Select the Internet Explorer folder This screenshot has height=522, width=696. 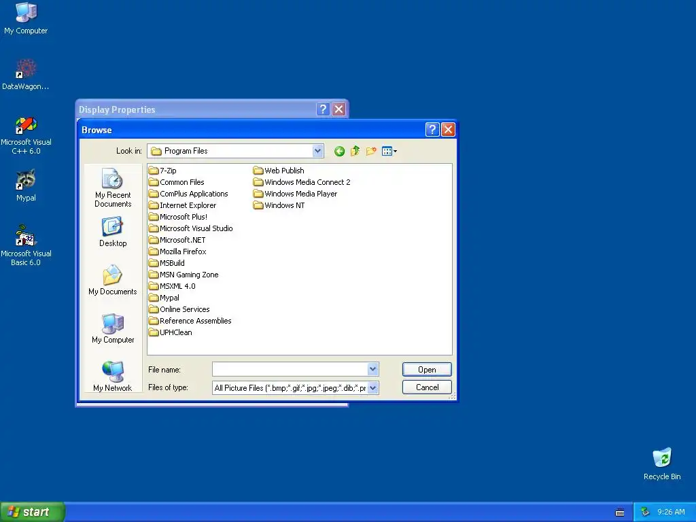(x=182, y=205)
